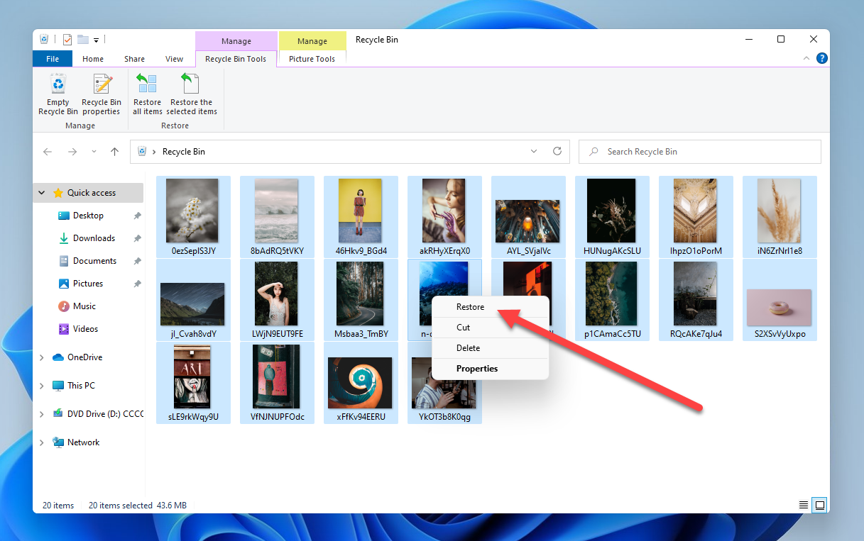Expand the OneDrive tree node
864x541 pixels.
(x=42, y=357)
